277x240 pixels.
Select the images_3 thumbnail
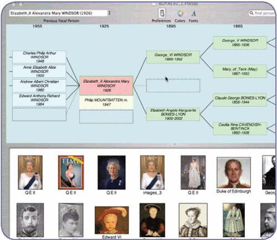pos(152,172)
